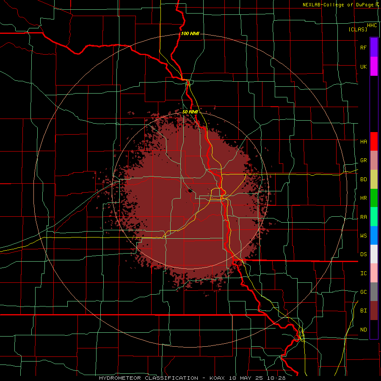Click the 'RF' legend label

pos(363,48)
